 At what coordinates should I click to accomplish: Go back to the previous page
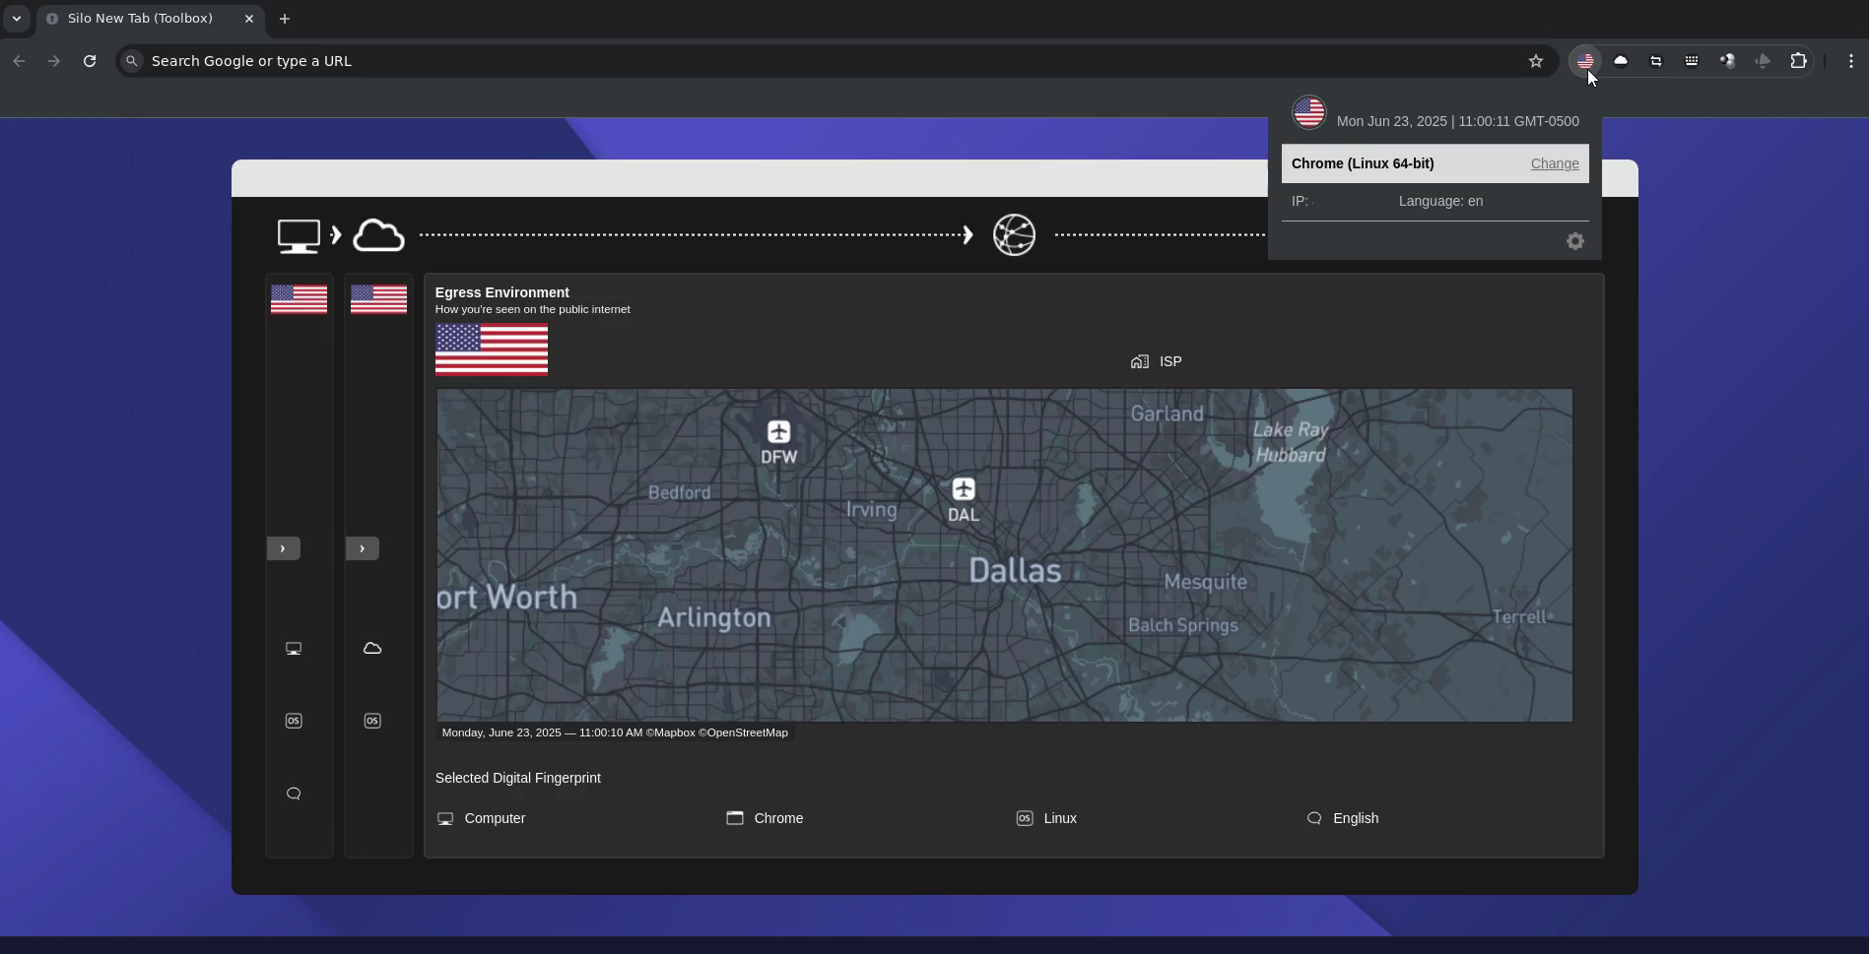pos(19,61)
